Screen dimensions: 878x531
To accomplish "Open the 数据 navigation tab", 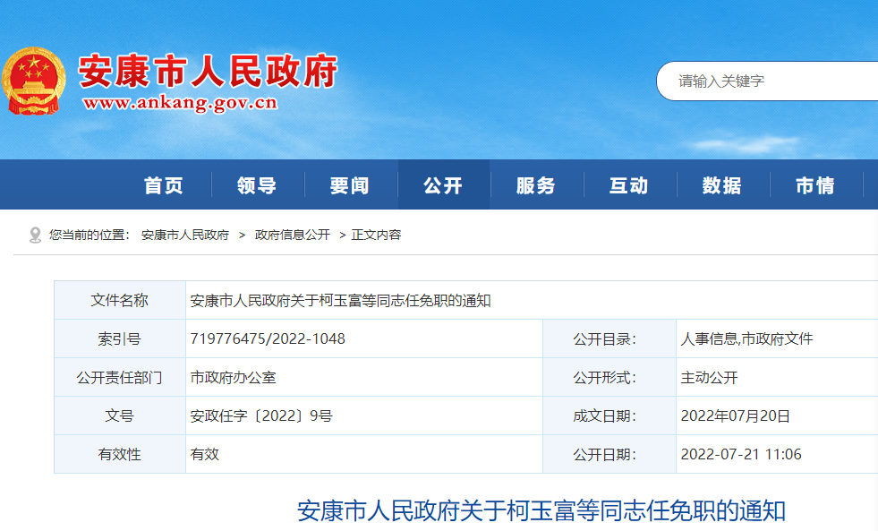I will (x=722, y=185).
